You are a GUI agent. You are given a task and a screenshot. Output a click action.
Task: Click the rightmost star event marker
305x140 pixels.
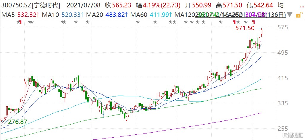[x=246, y=22]
